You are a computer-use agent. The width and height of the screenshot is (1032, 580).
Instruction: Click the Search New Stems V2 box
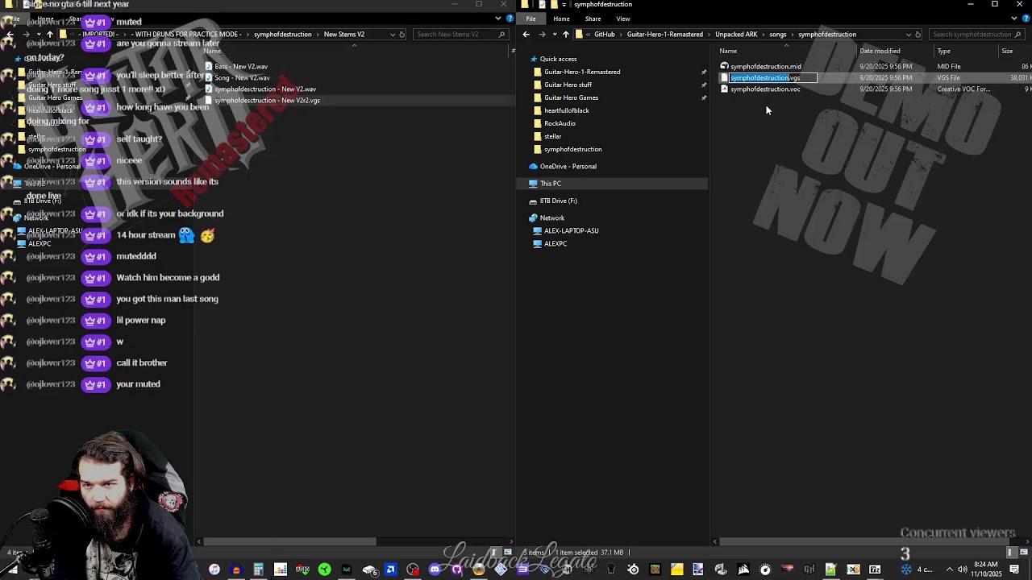pos(460,35)
